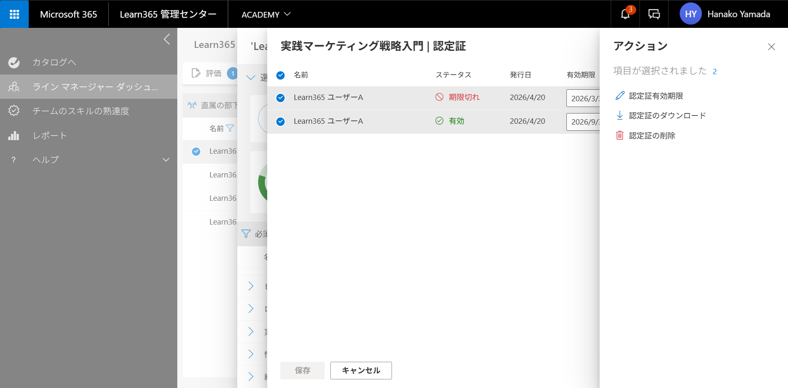Image resolution: width=788 pixels, height=388 pixels.
Task: Expand the second row chevron in background list
Action: pos(251,309)
